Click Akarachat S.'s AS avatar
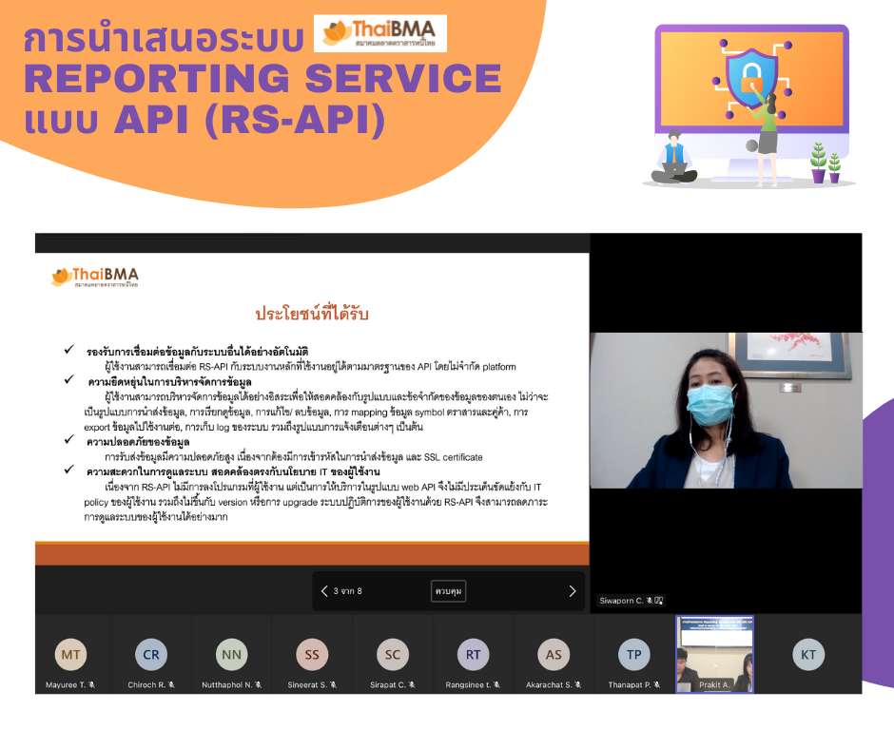 (x=554, y=655)
